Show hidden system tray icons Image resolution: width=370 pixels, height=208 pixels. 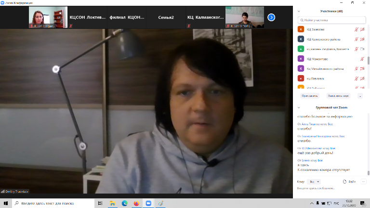pos(312,203)
